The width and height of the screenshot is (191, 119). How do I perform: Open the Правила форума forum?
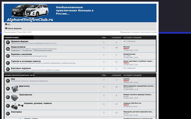click(20, 42)
